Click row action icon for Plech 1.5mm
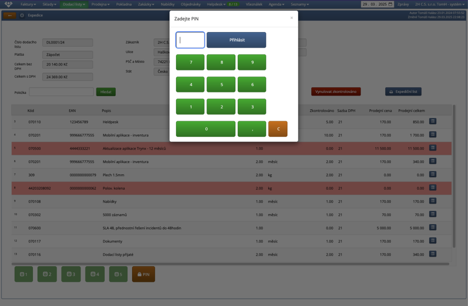The image size is (468, 306). click(x=433, y=175)
